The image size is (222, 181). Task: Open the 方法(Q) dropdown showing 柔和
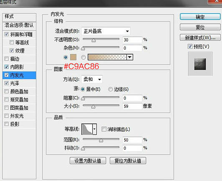click(92, 79)
